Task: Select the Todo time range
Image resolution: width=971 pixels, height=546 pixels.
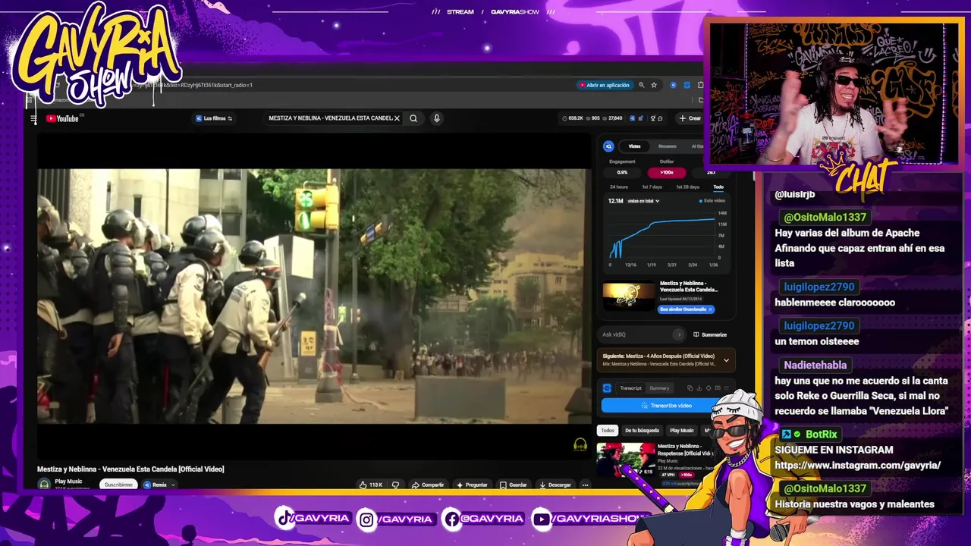Action: [718, 187]
